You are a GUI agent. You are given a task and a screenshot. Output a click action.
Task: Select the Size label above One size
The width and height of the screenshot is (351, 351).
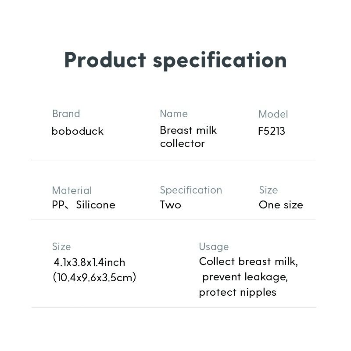pos(269,190)
